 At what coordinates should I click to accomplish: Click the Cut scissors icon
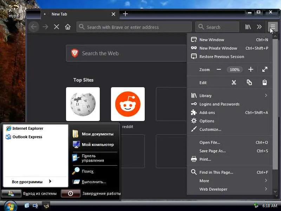(x=234, y=83)
